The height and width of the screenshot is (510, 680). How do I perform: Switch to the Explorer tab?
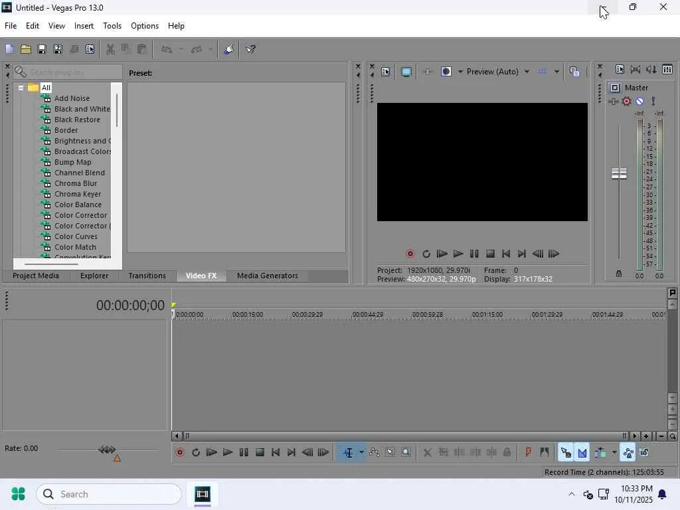(x=94, y=276)
